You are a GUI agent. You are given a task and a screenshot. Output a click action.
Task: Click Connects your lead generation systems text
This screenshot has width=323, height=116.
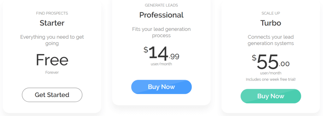pyautogui.click(x=271, y=40)
